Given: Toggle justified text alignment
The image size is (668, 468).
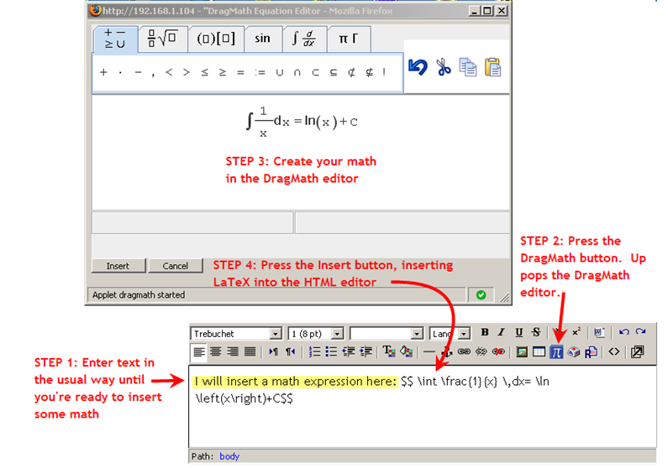Looking at the screenshot, I should [x=250, y=352].
